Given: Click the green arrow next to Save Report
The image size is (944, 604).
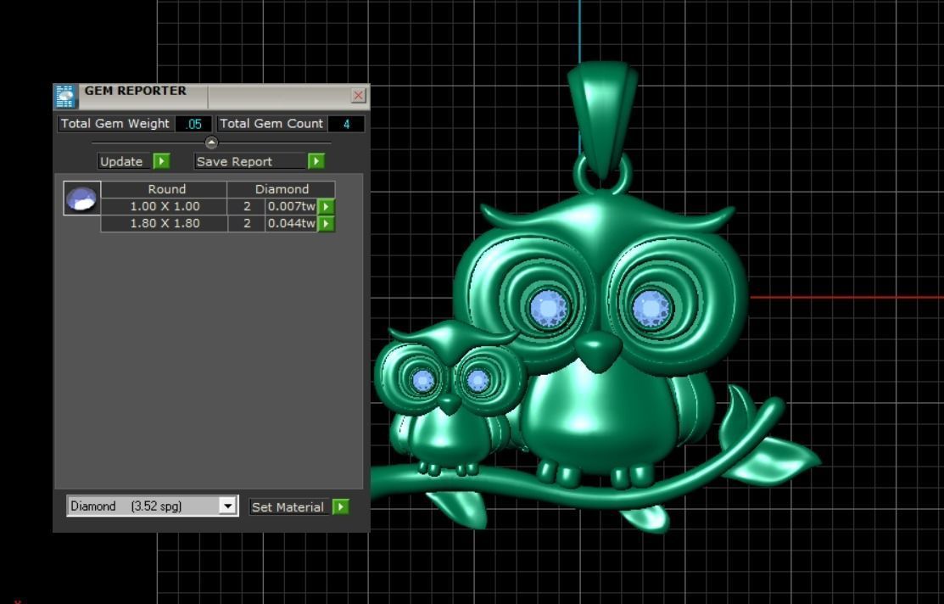Looking at the screenshot, I should click(316, 161).
